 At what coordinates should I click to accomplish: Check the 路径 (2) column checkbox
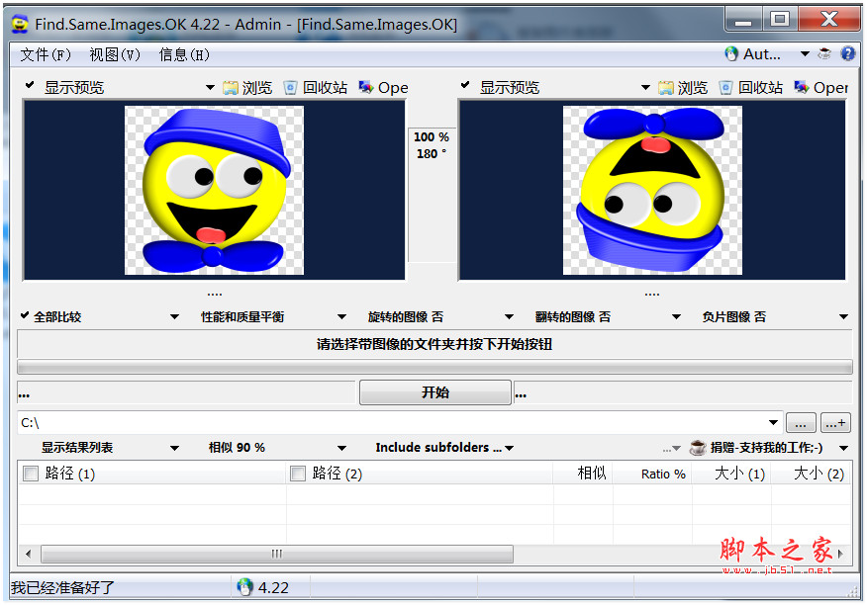coord(298,474)
